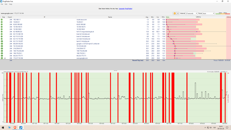
Task: Click the keyboard language indicator SLK
Action: coord(214,127)
